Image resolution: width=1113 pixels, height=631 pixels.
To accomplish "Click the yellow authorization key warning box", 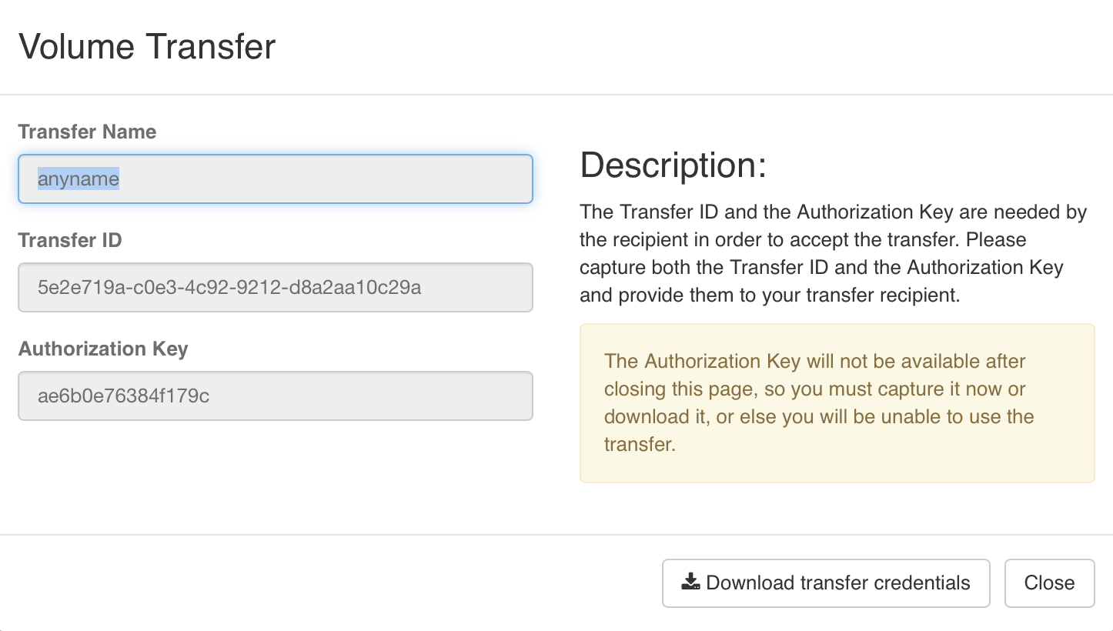I will [x=837, y=403].
